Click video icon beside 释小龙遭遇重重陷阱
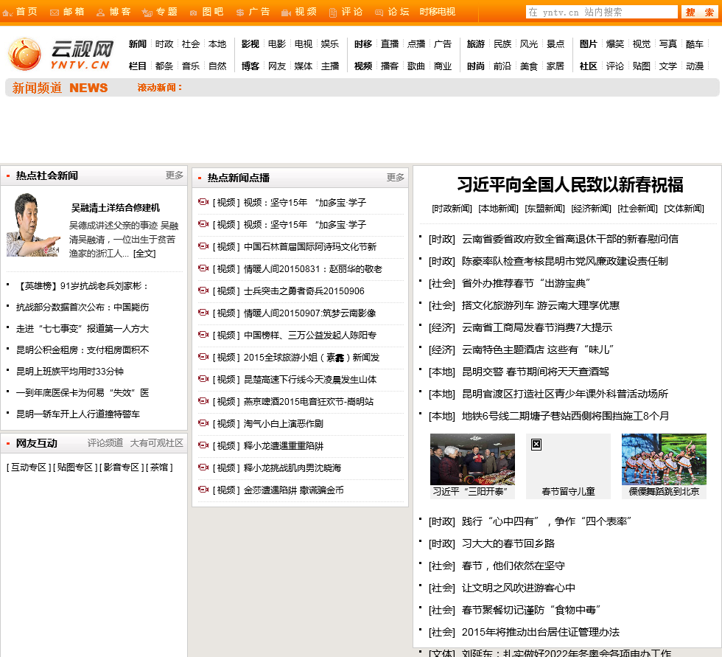Image resolution: width=722 pixels, height=657 pixels. pos(203,445)
